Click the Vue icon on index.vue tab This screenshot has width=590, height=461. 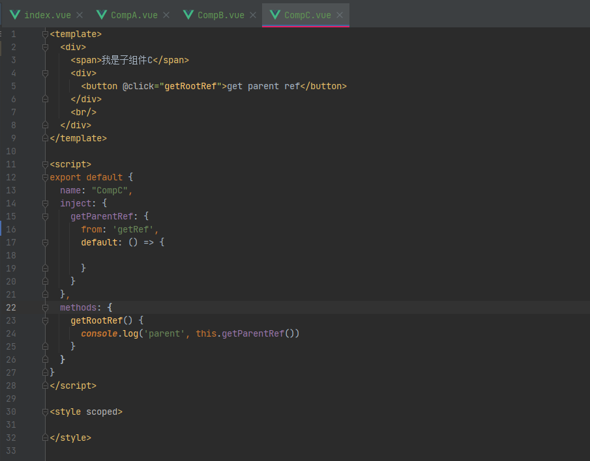click(x=15, y=15)
